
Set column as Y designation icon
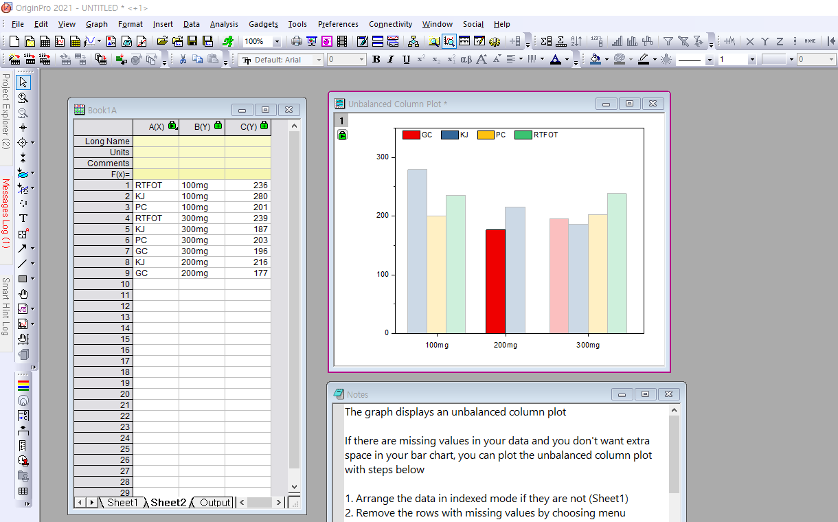[x=765, y=41]
